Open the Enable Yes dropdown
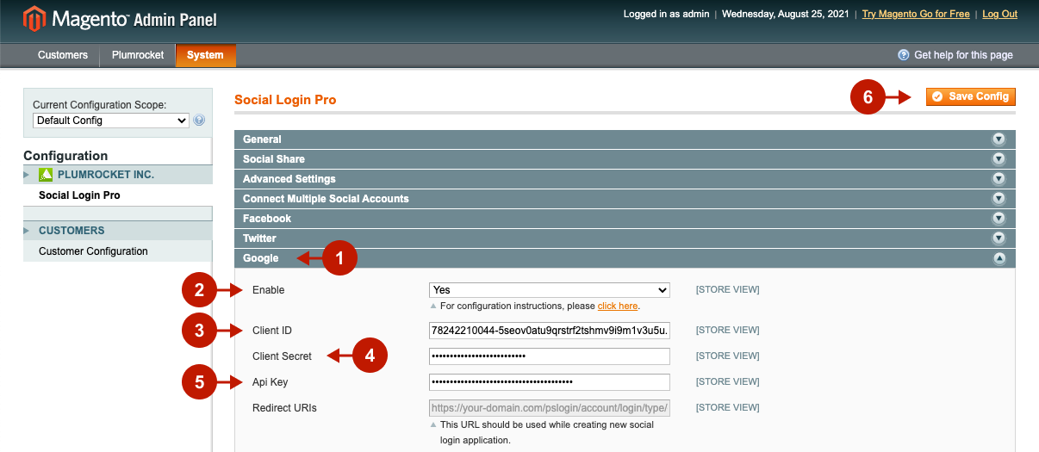Screen dimensions: 1039x452 (549, 290)
